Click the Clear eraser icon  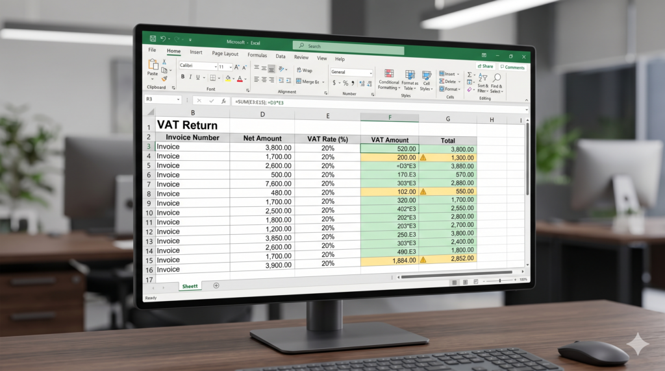[470, 90]
